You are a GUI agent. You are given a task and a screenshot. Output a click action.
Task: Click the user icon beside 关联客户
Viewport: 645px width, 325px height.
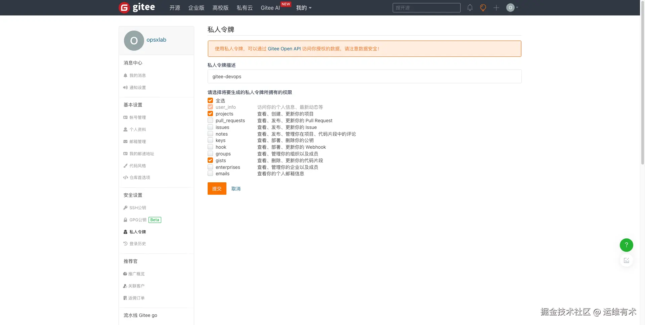[x=125, y=286]
